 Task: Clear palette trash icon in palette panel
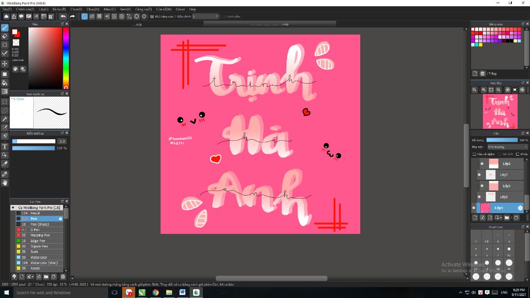tap(483, 73)
